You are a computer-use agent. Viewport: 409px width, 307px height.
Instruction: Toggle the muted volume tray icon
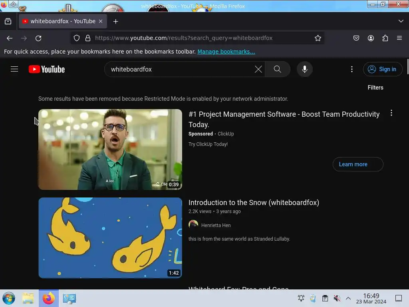[x=337, y=298]
